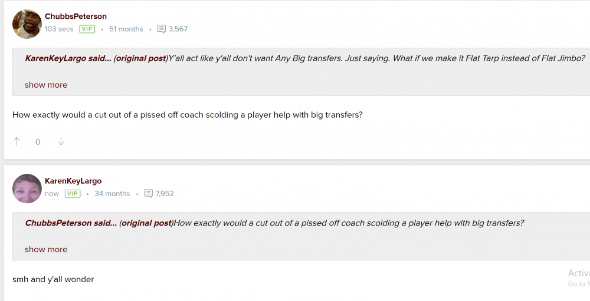
Task: Click KarenKeyLargo's post count comment icon
Action: tap(149, 193)
